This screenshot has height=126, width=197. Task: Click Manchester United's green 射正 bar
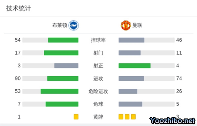click(x=135, y=66)
